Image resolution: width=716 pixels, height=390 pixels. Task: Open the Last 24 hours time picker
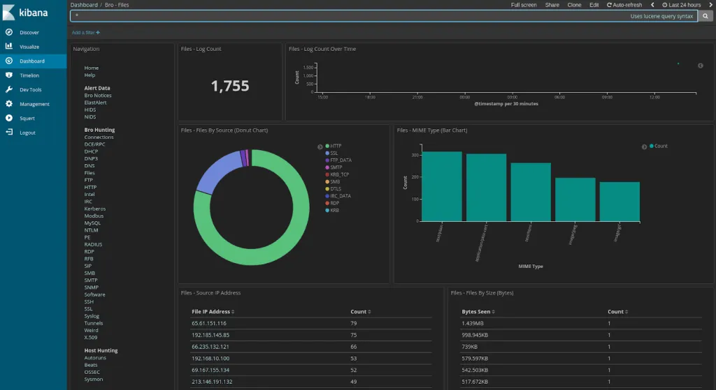coord(682,5)
